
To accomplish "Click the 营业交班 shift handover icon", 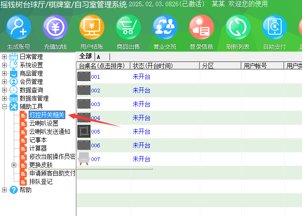I will point(165,27).
